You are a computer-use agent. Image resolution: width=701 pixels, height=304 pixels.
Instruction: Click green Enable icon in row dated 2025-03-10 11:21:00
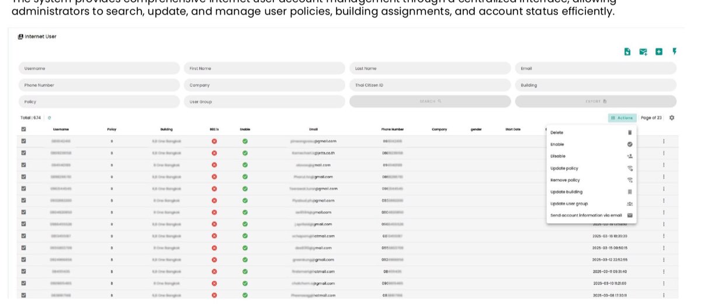245,283
